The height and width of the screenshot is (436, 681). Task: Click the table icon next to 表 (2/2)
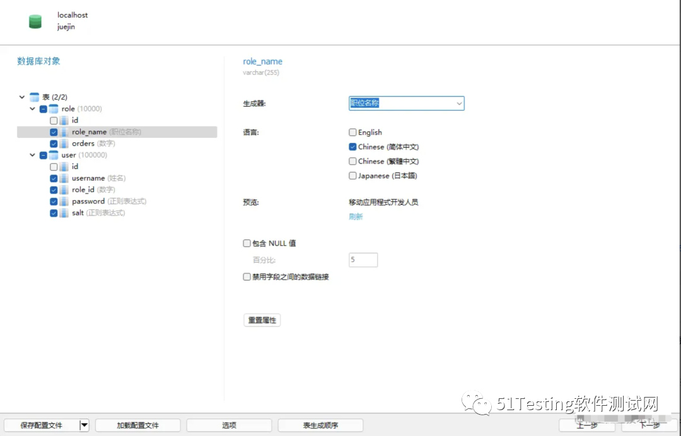point(33,96)
